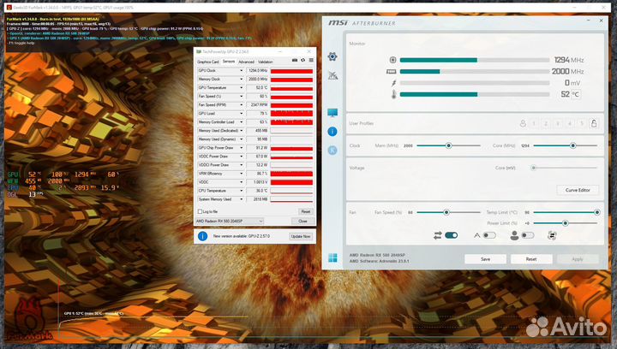617x349 pixels.
Task: Click the fan settings sync icon near Power Limit
Action: [x=552, y=235]
